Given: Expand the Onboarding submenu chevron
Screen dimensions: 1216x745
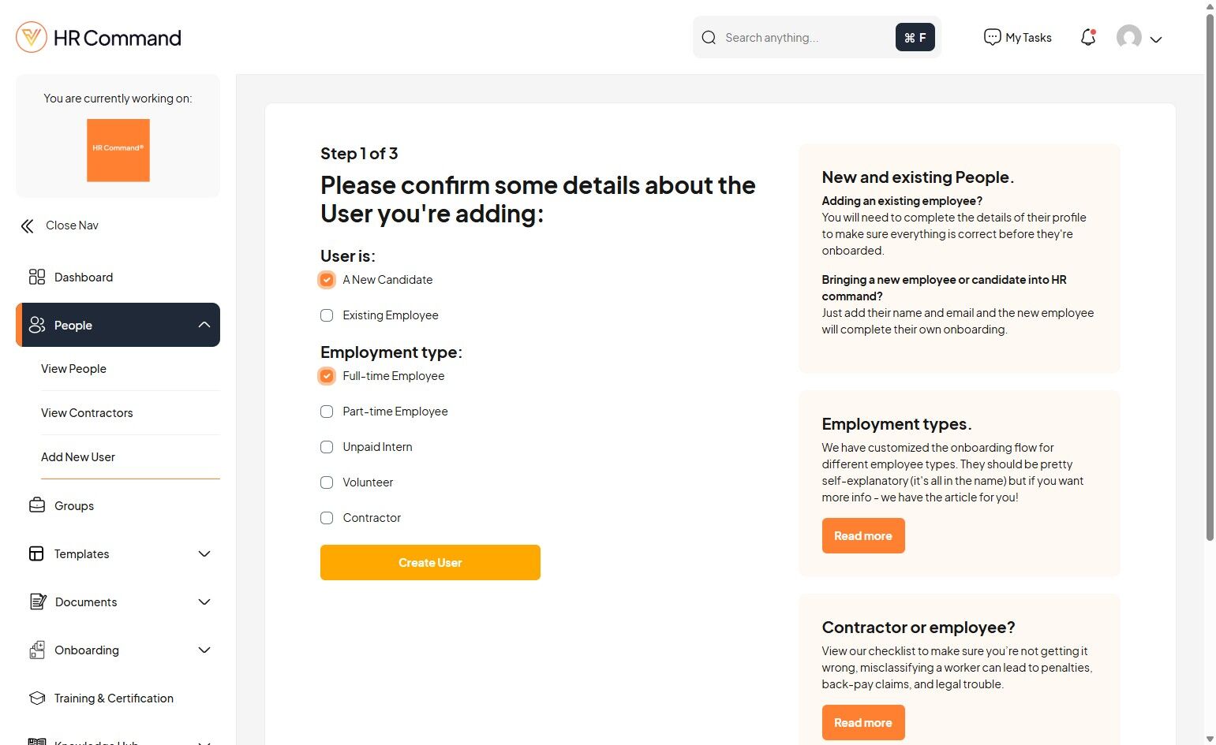Looking at the screenshot, I should (204, 650).
